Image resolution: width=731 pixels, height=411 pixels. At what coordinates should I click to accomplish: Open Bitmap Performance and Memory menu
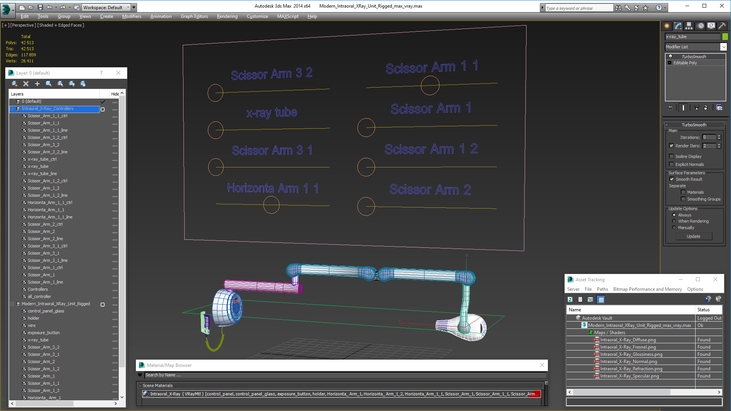647,289
